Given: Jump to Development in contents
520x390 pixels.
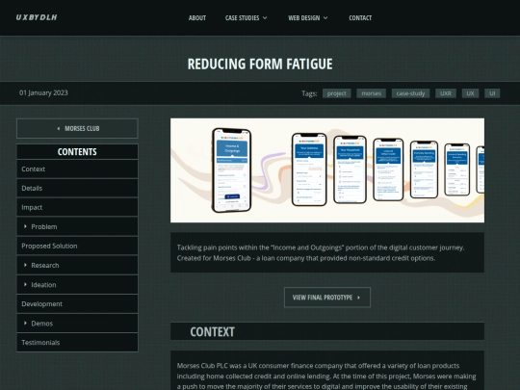Looking at the screenshot, I should pos(77,304).
